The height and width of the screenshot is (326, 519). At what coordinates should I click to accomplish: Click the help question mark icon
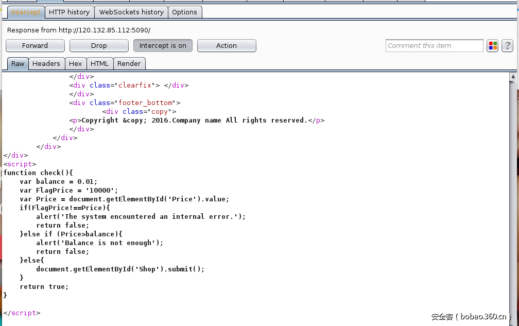pyautogui.click(x=507, y=45)
